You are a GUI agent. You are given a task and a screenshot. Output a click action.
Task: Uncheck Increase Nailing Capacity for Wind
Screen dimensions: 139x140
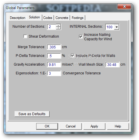[x=81, y=37]
